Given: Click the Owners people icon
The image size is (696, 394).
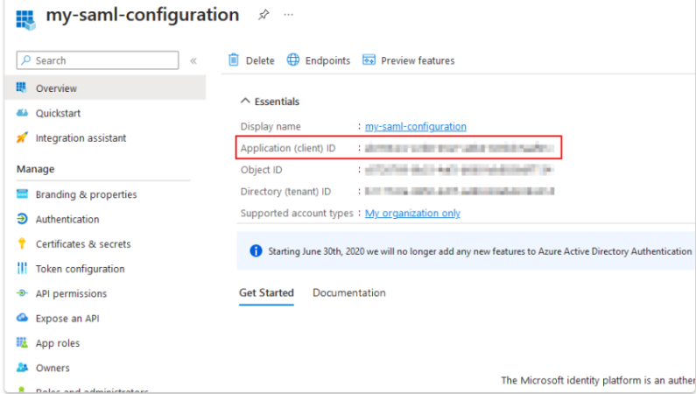Looking at the screenshot, I should [x=22, y=368].
